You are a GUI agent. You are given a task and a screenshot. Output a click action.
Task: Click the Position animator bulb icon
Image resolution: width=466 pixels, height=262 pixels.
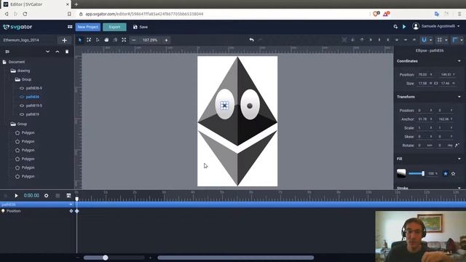pos(3,211)
